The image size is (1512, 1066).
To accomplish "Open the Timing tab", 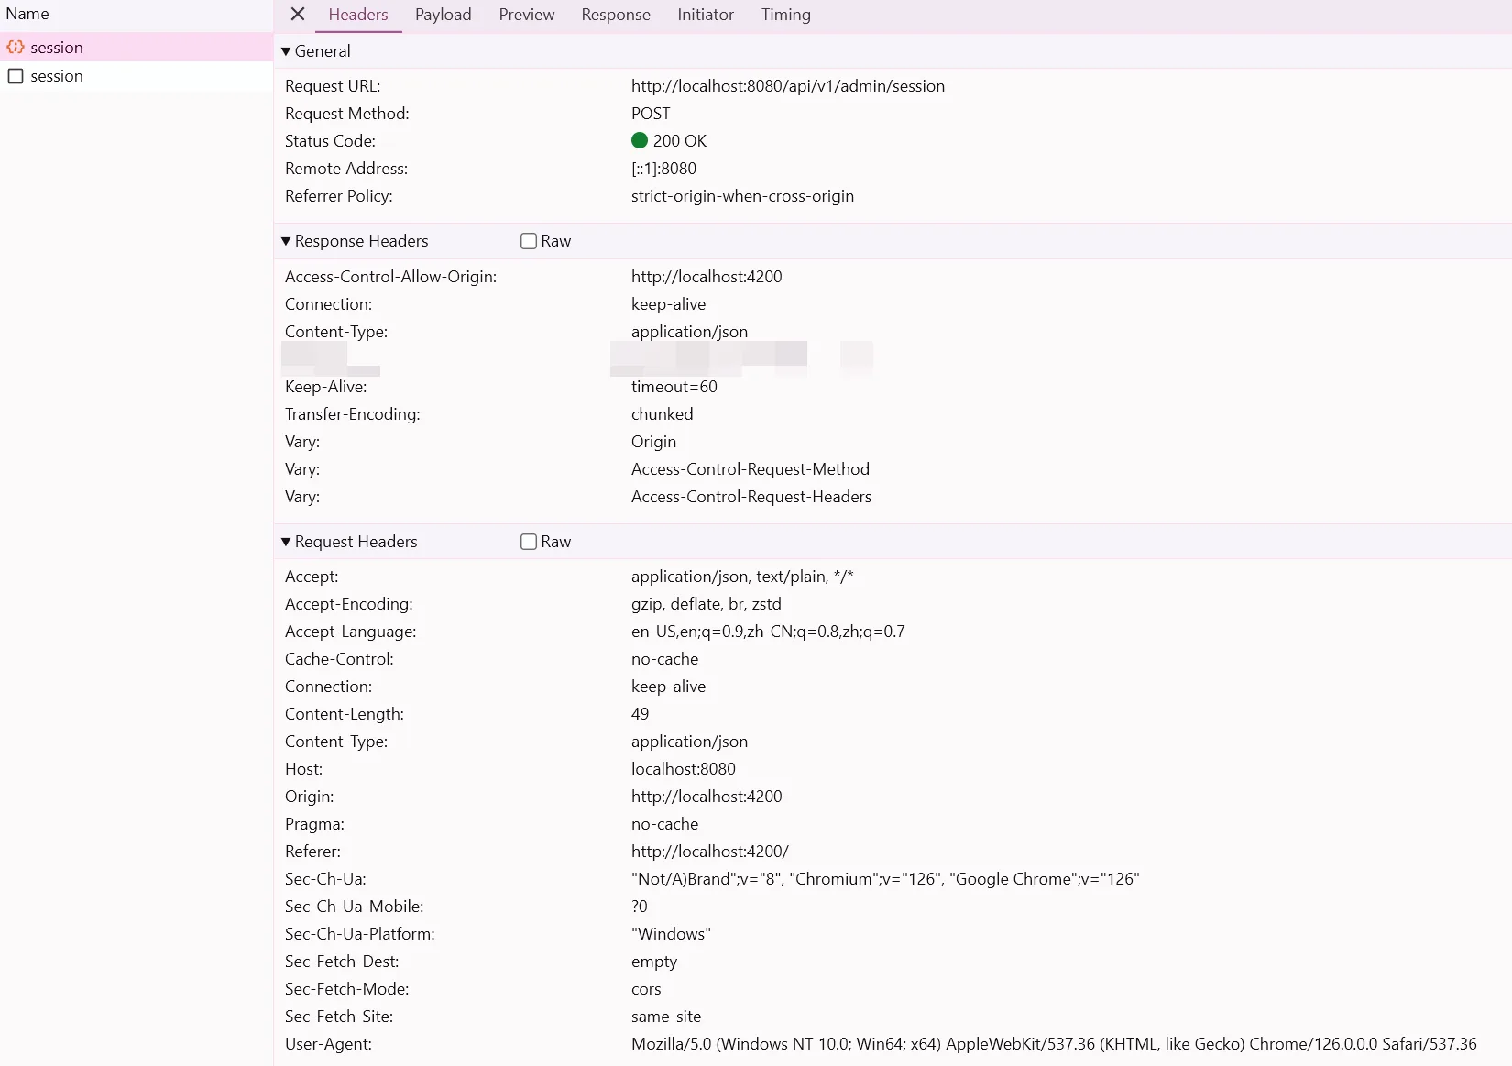I will pos(786,15).
